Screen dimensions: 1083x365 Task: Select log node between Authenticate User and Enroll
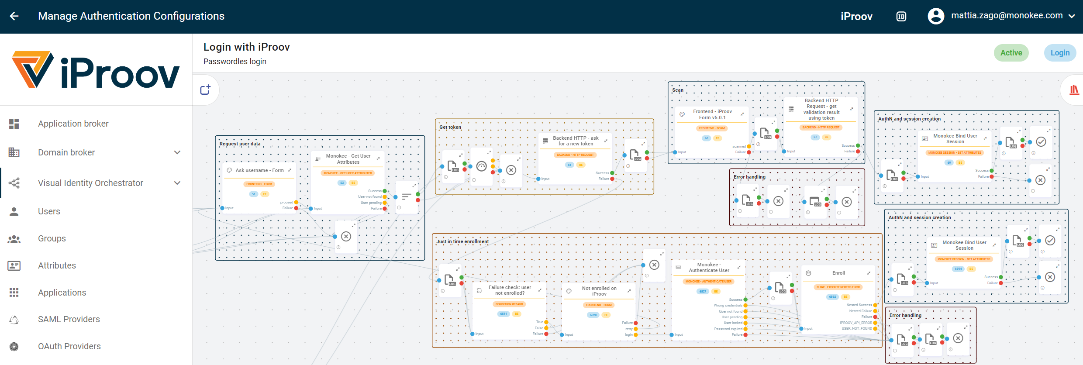780,287
